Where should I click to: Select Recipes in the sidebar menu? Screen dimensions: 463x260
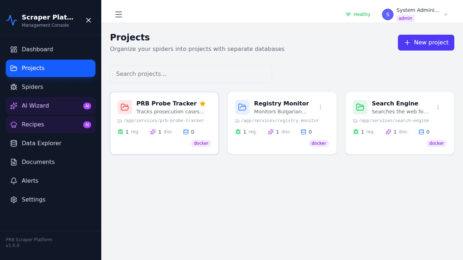(33, 124)
